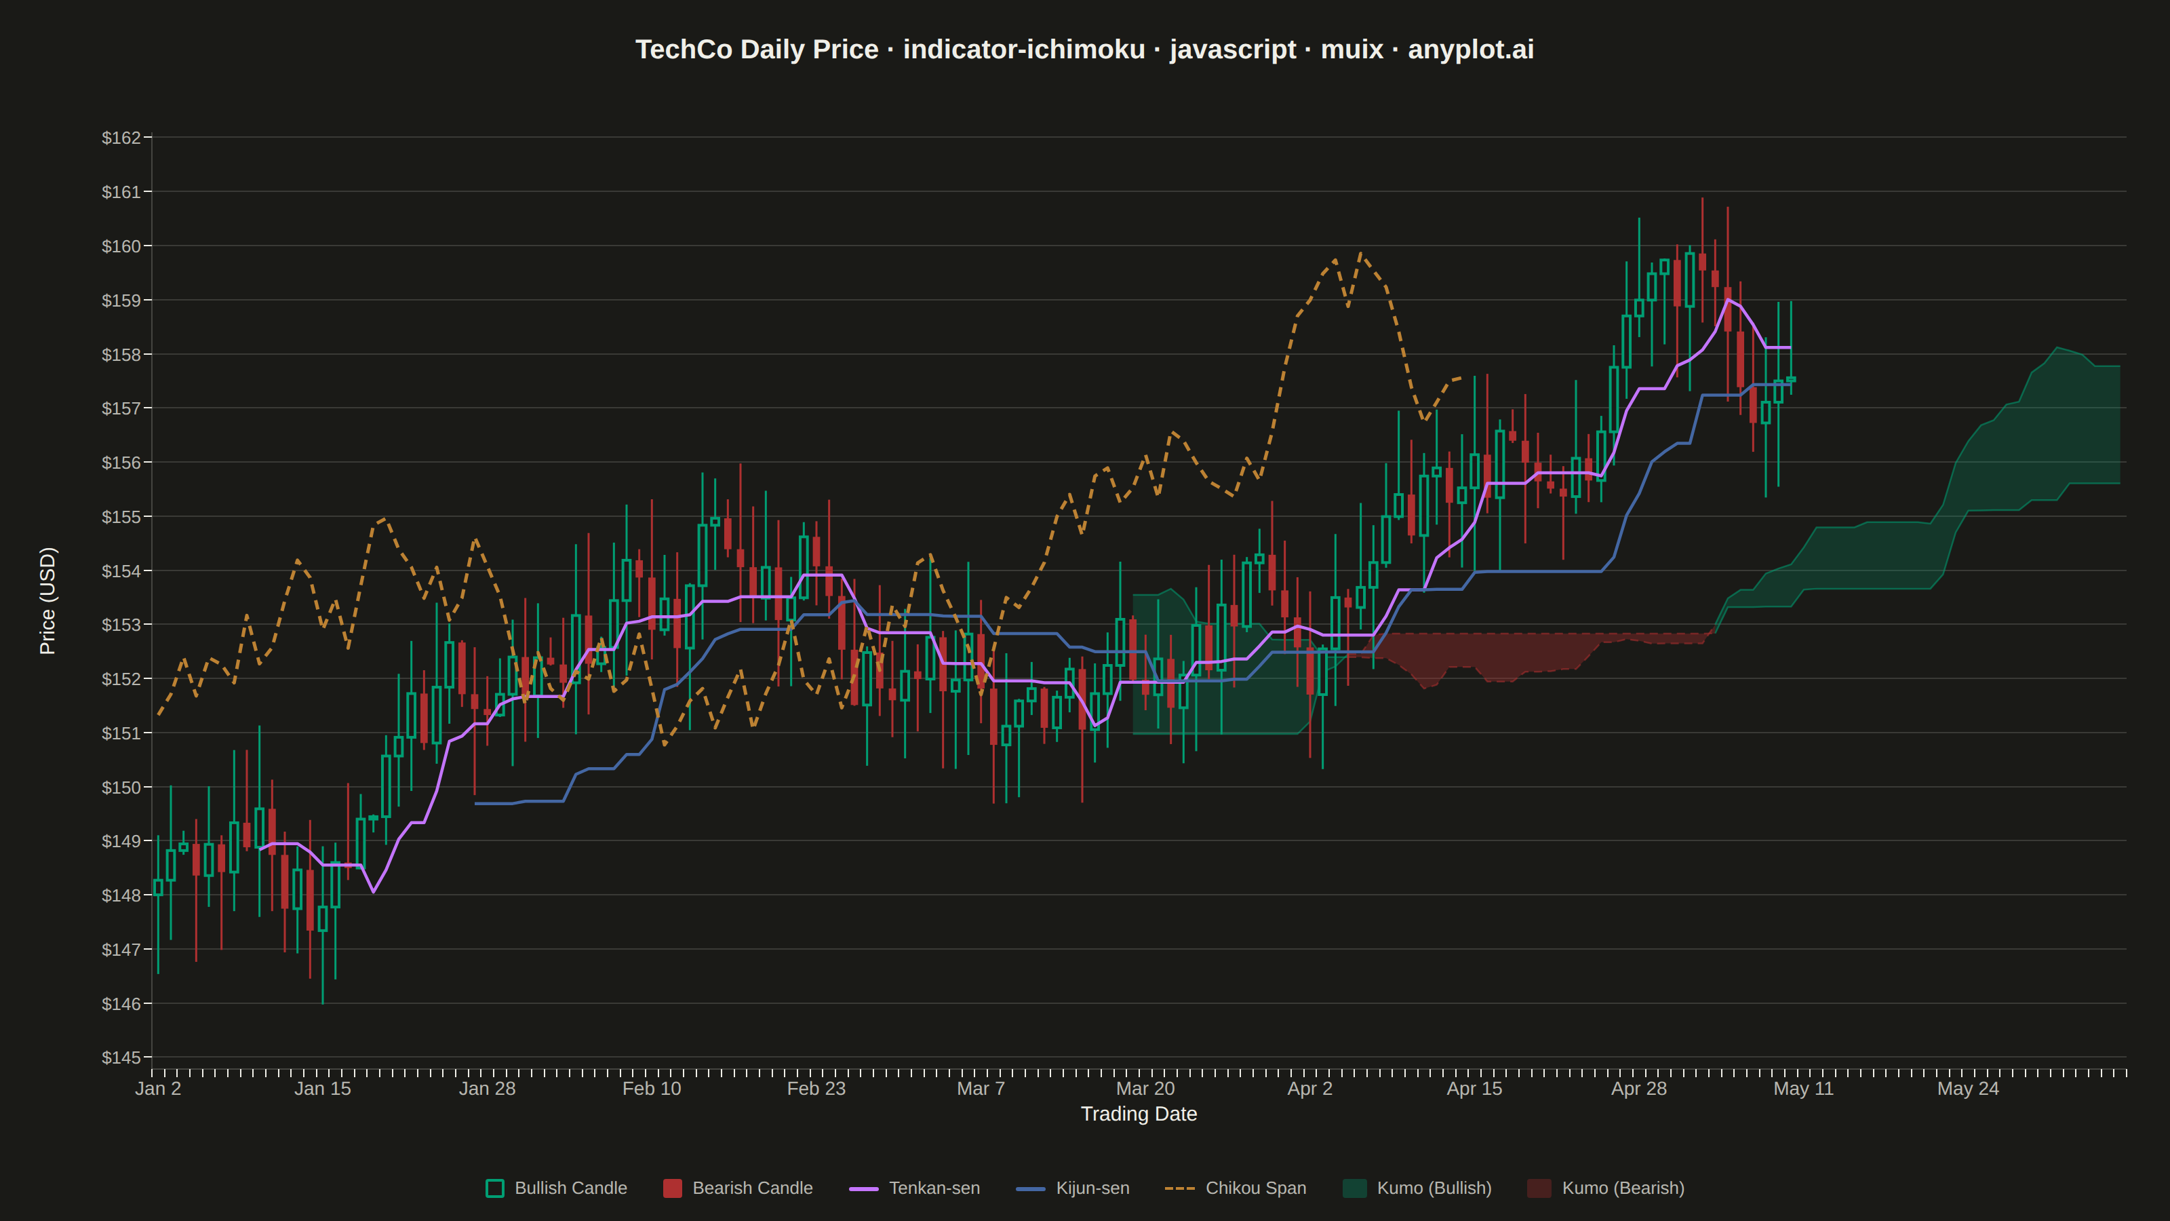The height and width of the screenshot is (1221, 2170).
Task: Click the Mar 20 date label
Action: [x=1145, y=1089]
